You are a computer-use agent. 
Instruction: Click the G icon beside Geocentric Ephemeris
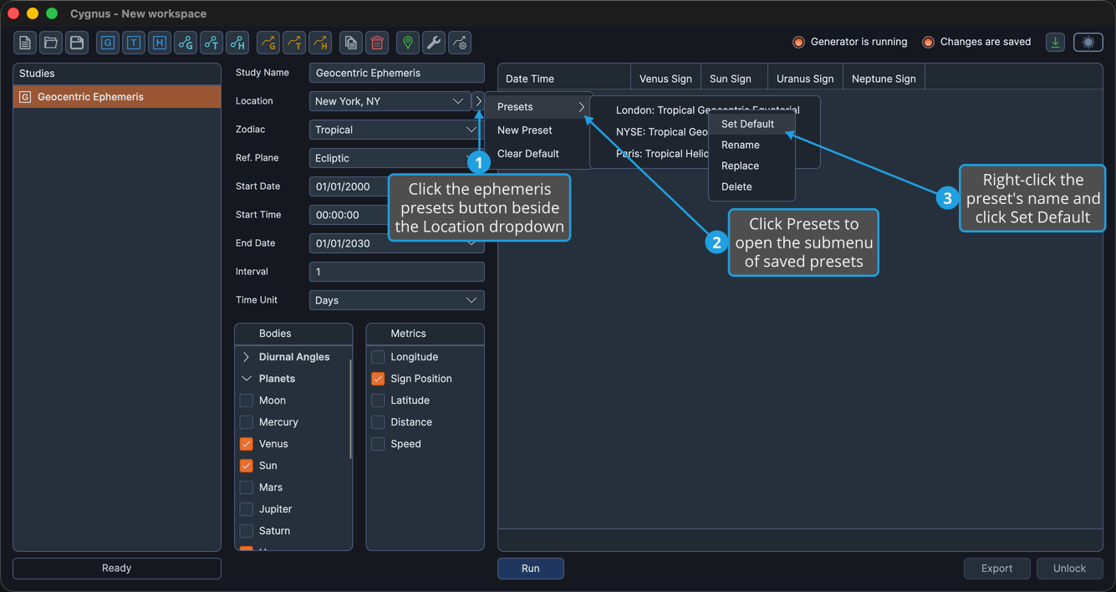(x=25, y=97)
